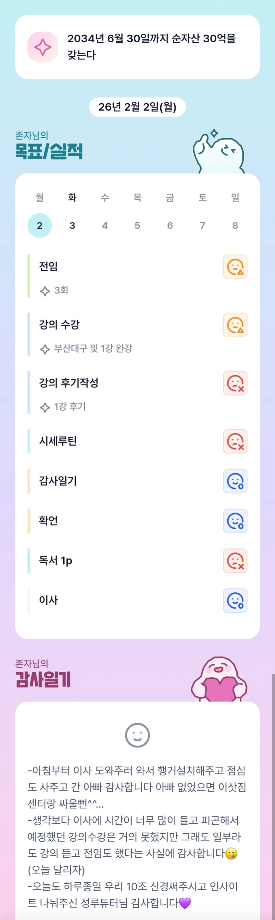The image size is (275, 920).
Task: Switch to Tuesday the 3rd
Action: pos(72,225)
